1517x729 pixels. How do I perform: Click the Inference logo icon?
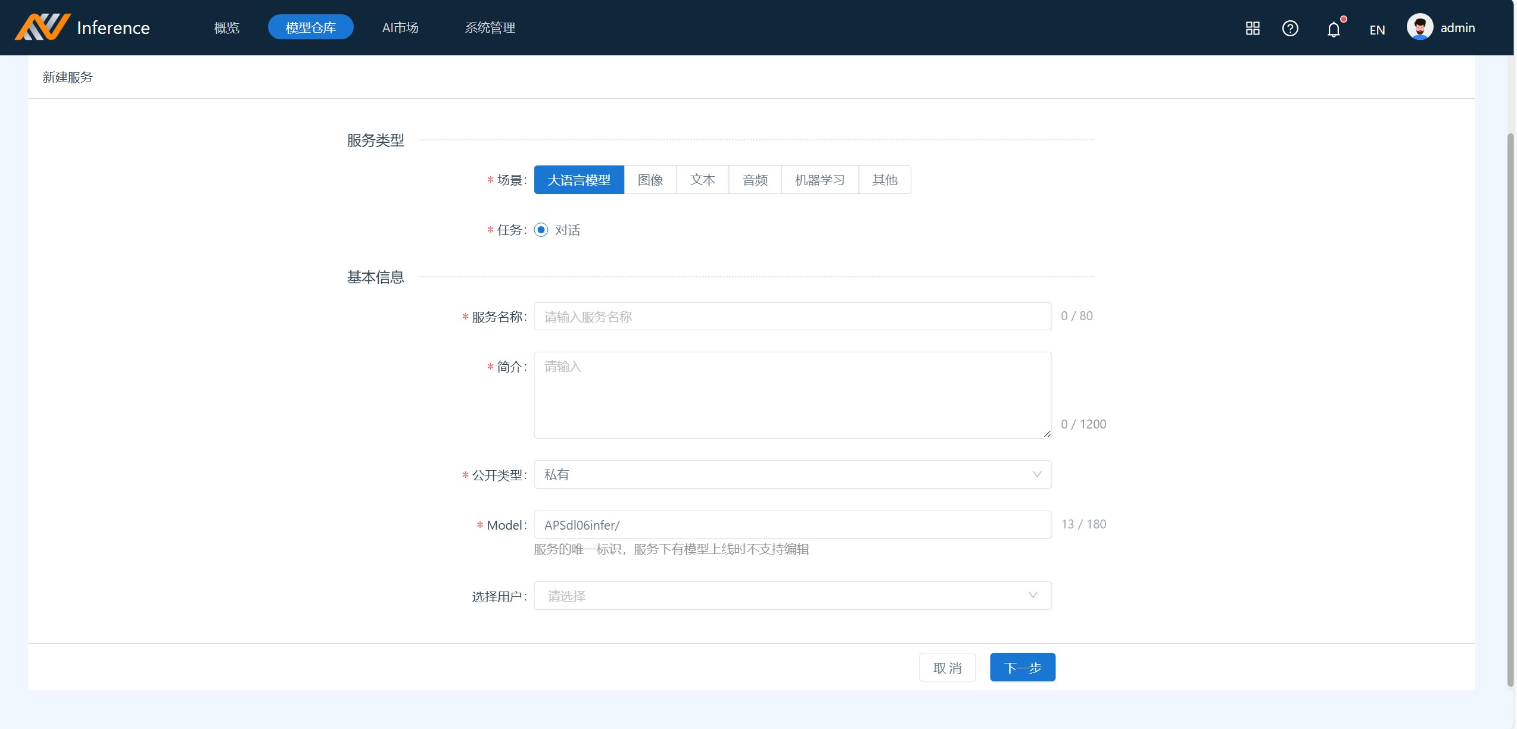(x=42, y=27)
